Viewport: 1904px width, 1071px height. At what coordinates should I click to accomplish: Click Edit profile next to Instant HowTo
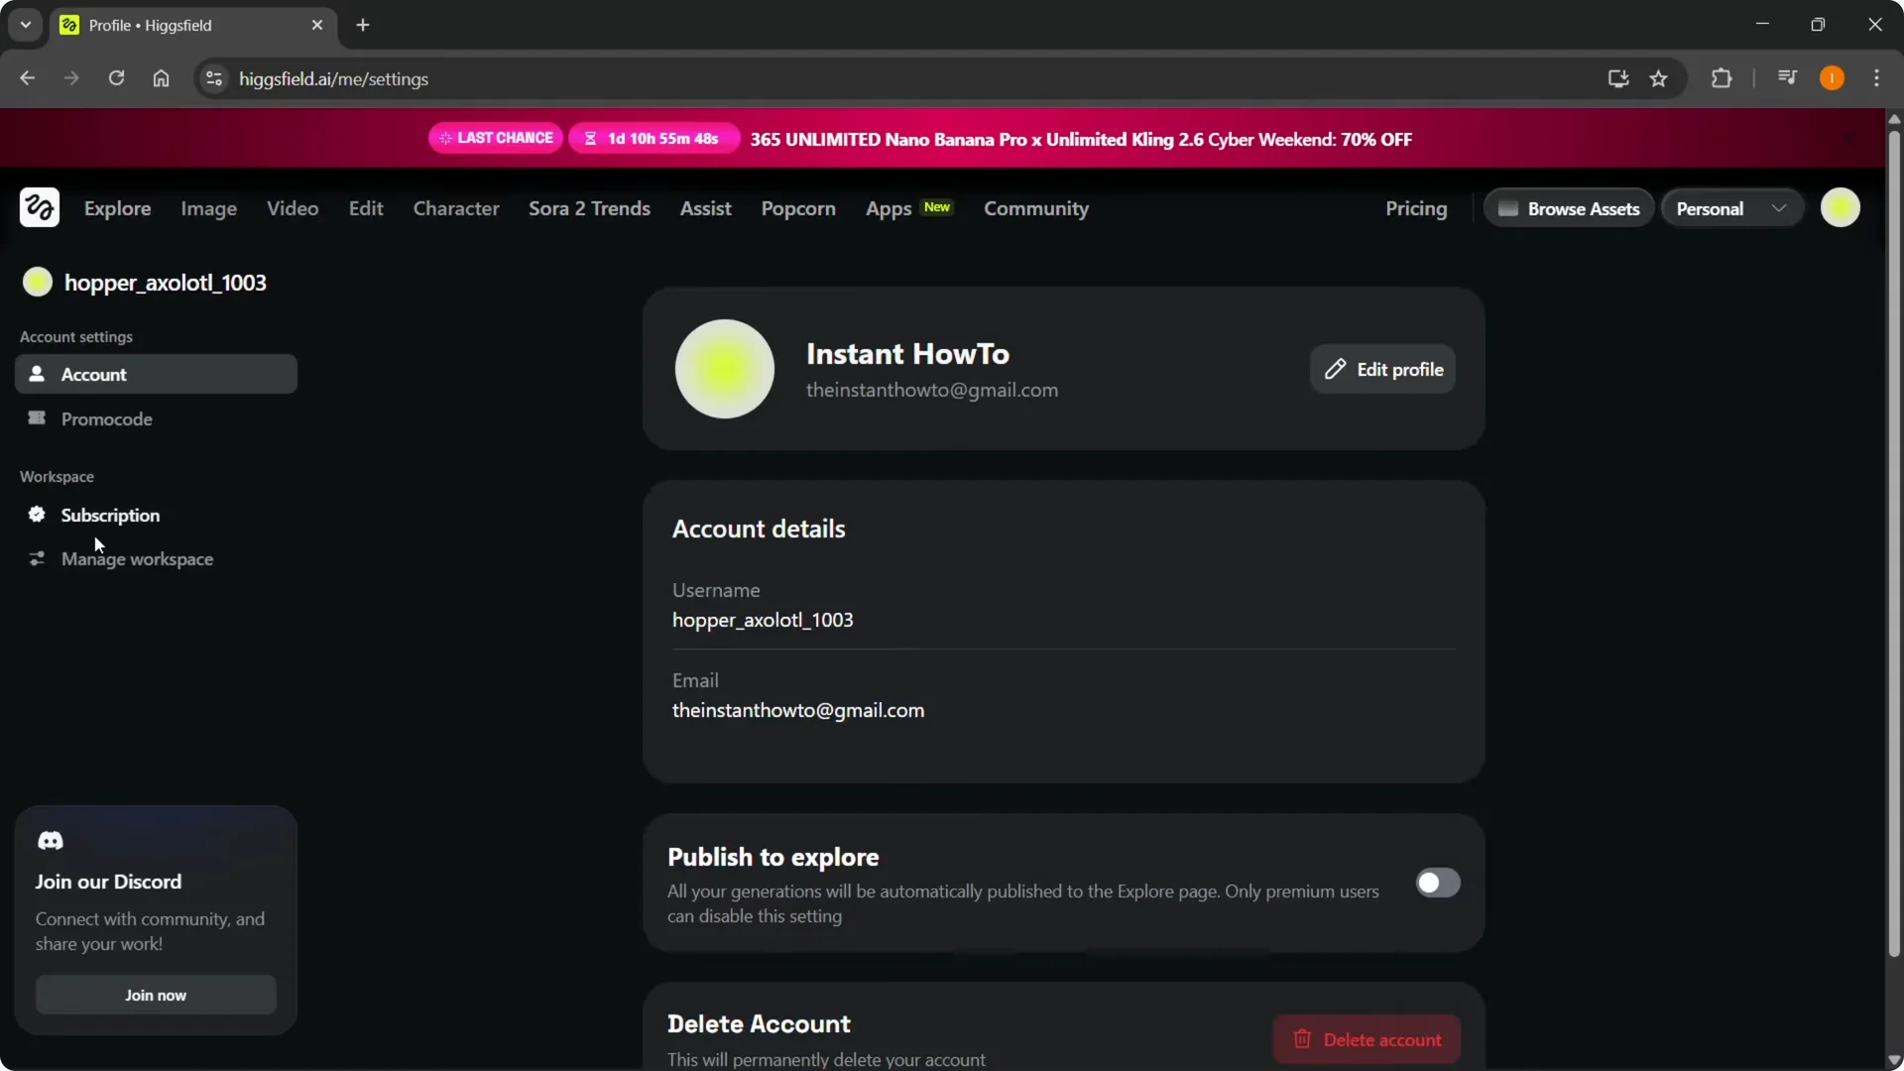coord(1382,369)
